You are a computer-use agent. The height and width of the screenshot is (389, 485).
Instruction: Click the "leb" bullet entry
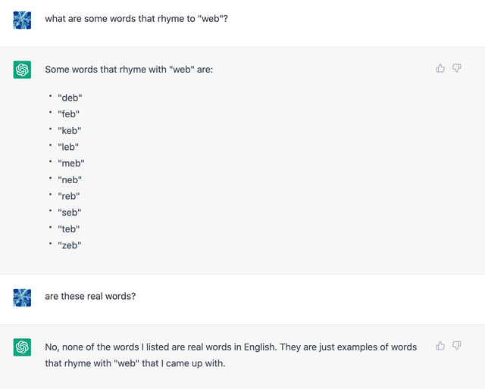68,147
